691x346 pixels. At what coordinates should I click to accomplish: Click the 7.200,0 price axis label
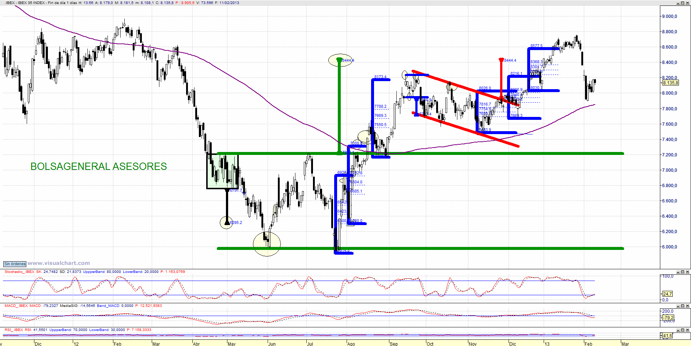(x=669, y=155)
